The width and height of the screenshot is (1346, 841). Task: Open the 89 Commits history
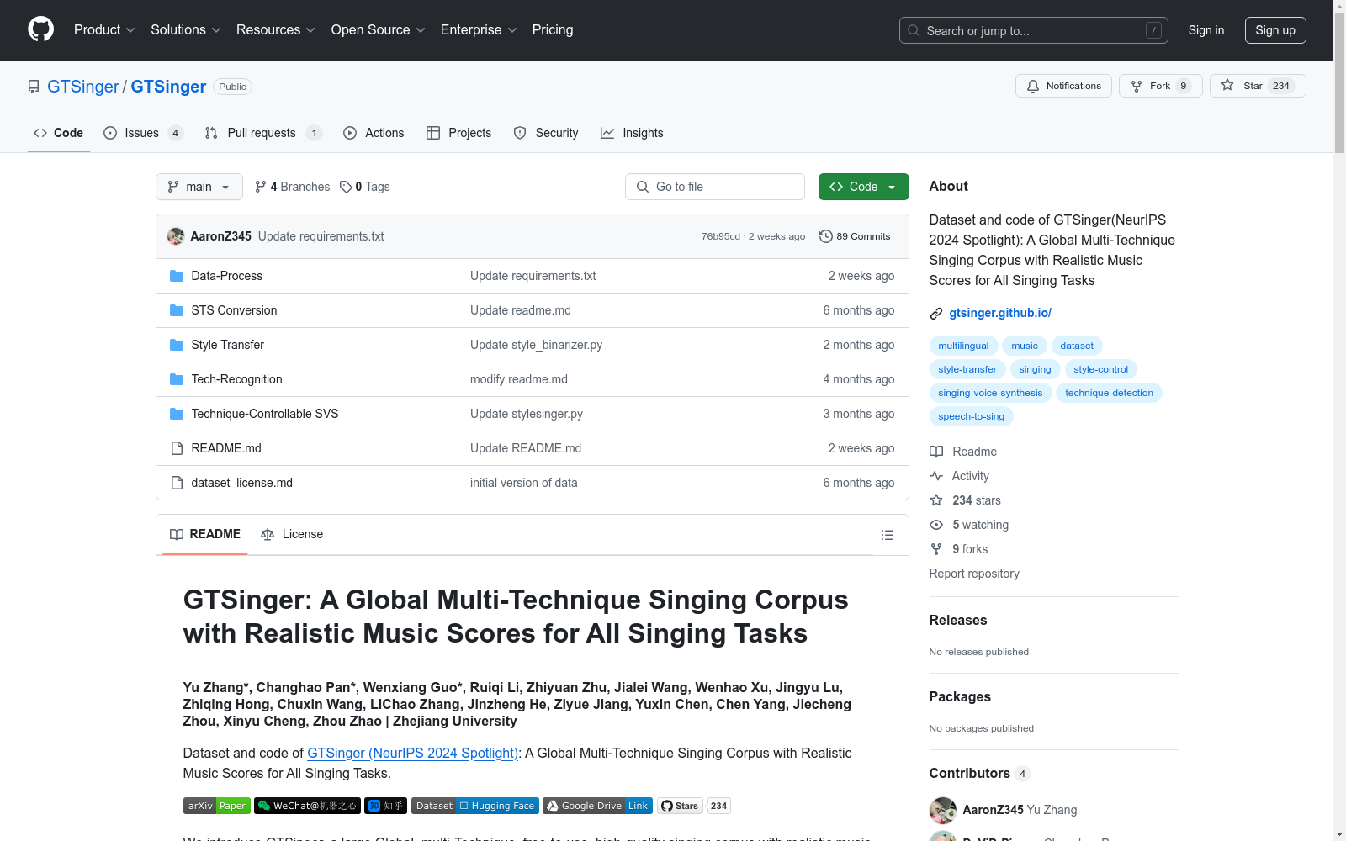pyautogui.click(x=855, y=236)
